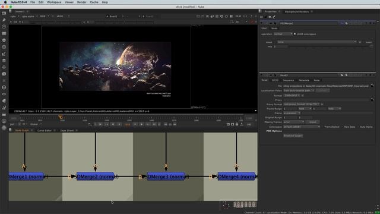Open the Transform nodes toolbar menu
The height and width of the screenshot is (214, 380).
pos(4,67)
